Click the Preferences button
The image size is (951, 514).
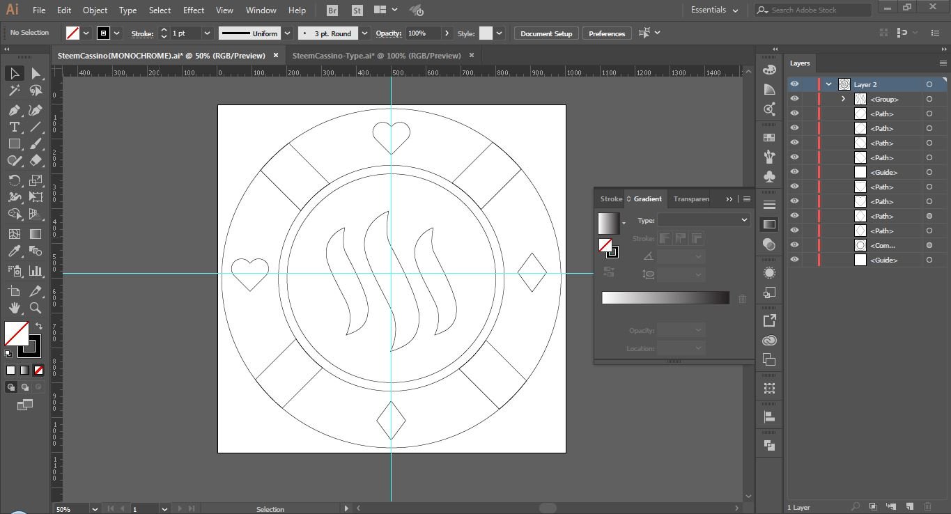click(x=607, y=33)
